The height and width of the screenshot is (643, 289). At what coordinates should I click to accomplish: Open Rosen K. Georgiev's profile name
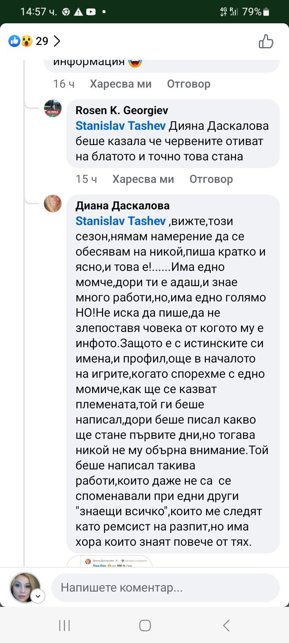pyautogui.click(x=122, y=110)
